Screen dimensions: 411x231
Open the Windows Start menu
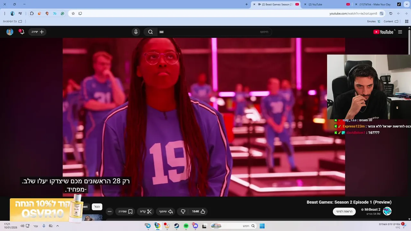(x=262, y=226)
